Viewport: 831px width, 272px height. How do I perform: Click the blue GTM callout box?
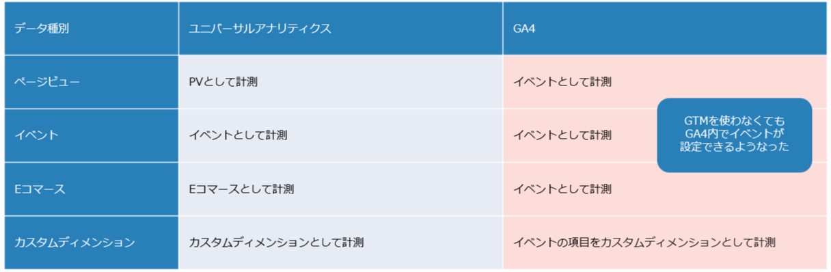pos(734,135)
